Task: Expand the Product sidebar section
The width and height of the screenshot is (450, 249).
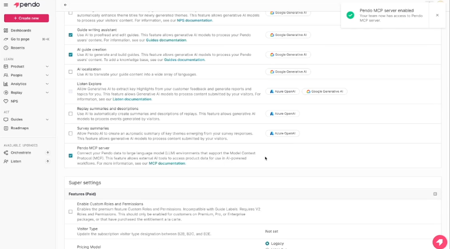Action: click(x=47, y=66)
